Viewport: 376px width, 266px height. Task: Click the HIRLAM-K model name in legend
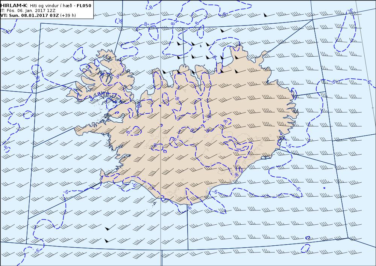coord(14,6)
